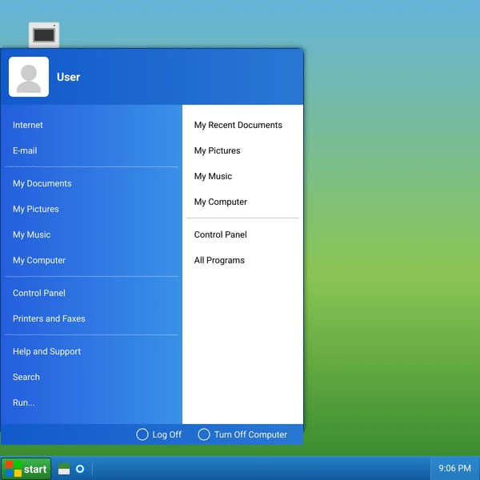480x480 pixels.
Task: Open the green window taskbar icon
Action: point(64,469)
